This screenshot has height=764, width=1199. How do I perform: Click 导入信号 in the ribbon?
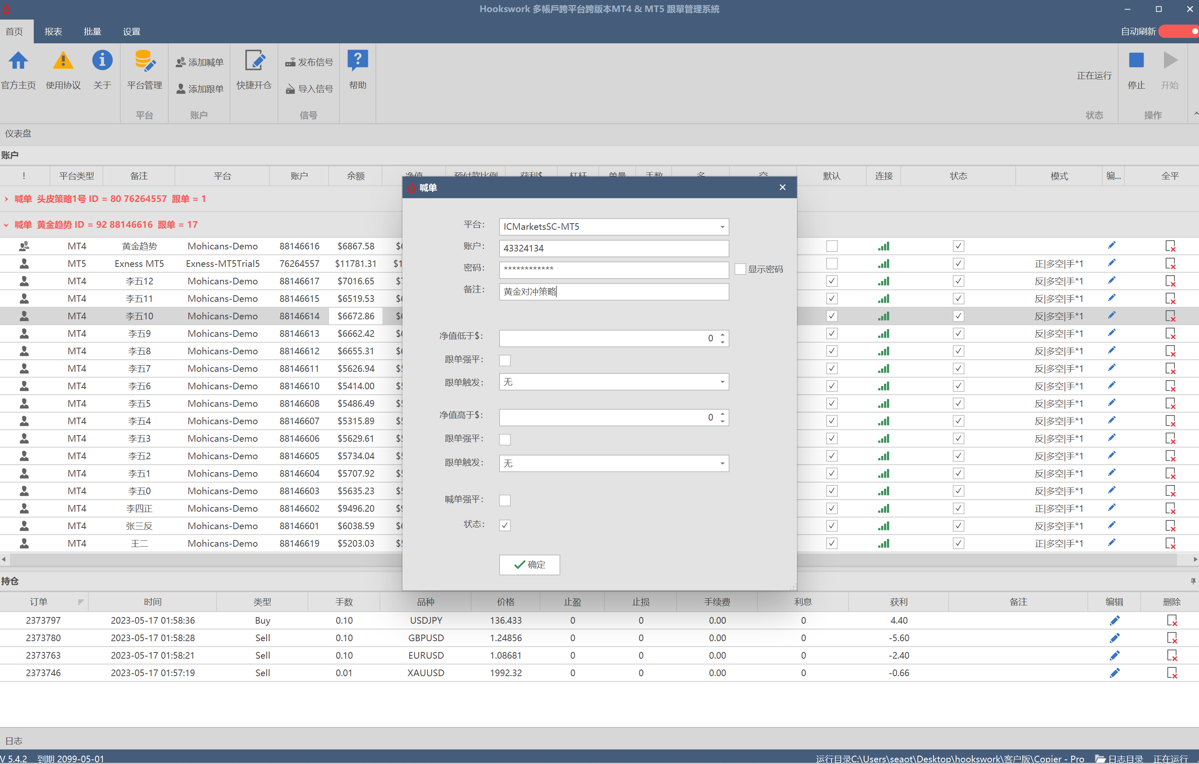(309, 89)
